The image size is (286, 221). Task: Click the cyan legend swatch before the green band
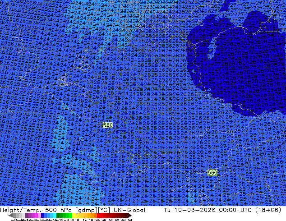pyautogui.click(x=55, y=216)
